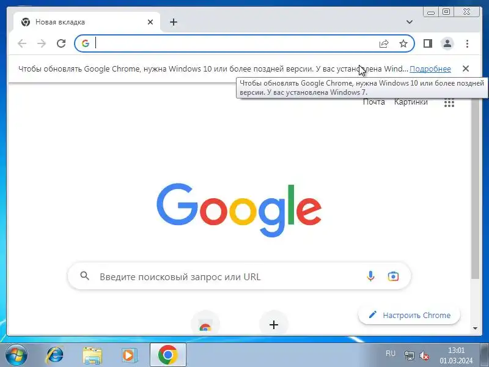Viewport: 489px width, 367px height.
Task: Bookmark this tab with the star icon
Action: [403, 43]
